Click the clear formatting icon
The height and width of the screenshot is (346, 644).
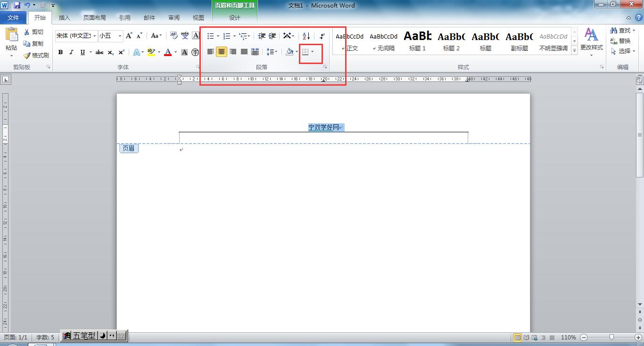173,36
